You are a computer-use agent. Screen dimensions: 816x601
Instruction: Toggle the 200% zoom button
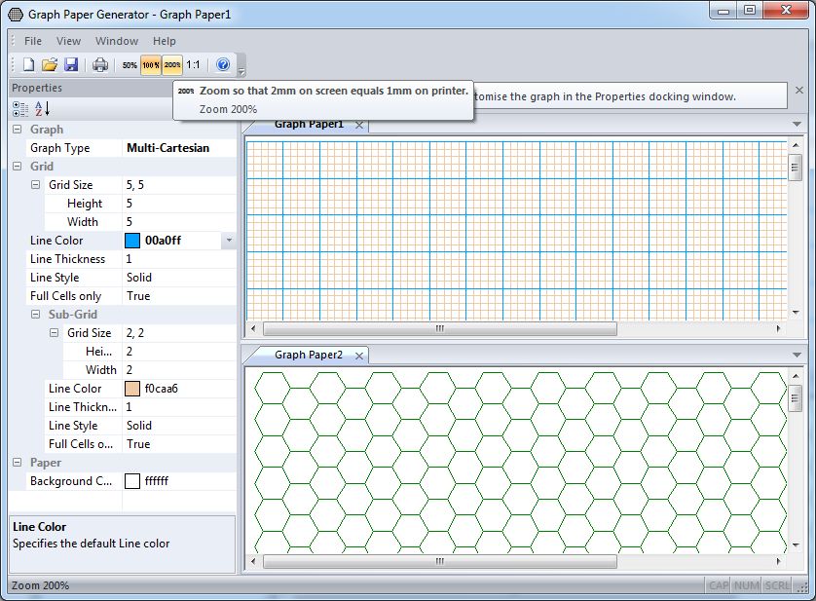point(172,65)
